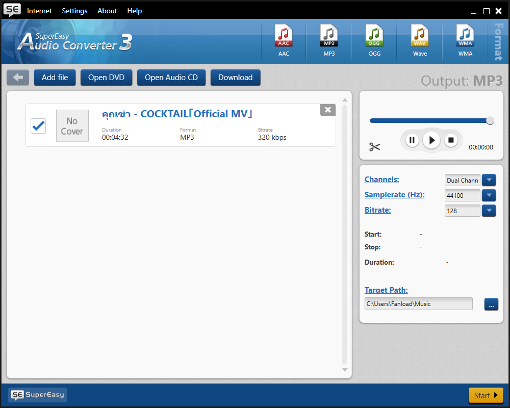Click the 128 bitrate field
510x408 pixels.
tap(462, 211)
